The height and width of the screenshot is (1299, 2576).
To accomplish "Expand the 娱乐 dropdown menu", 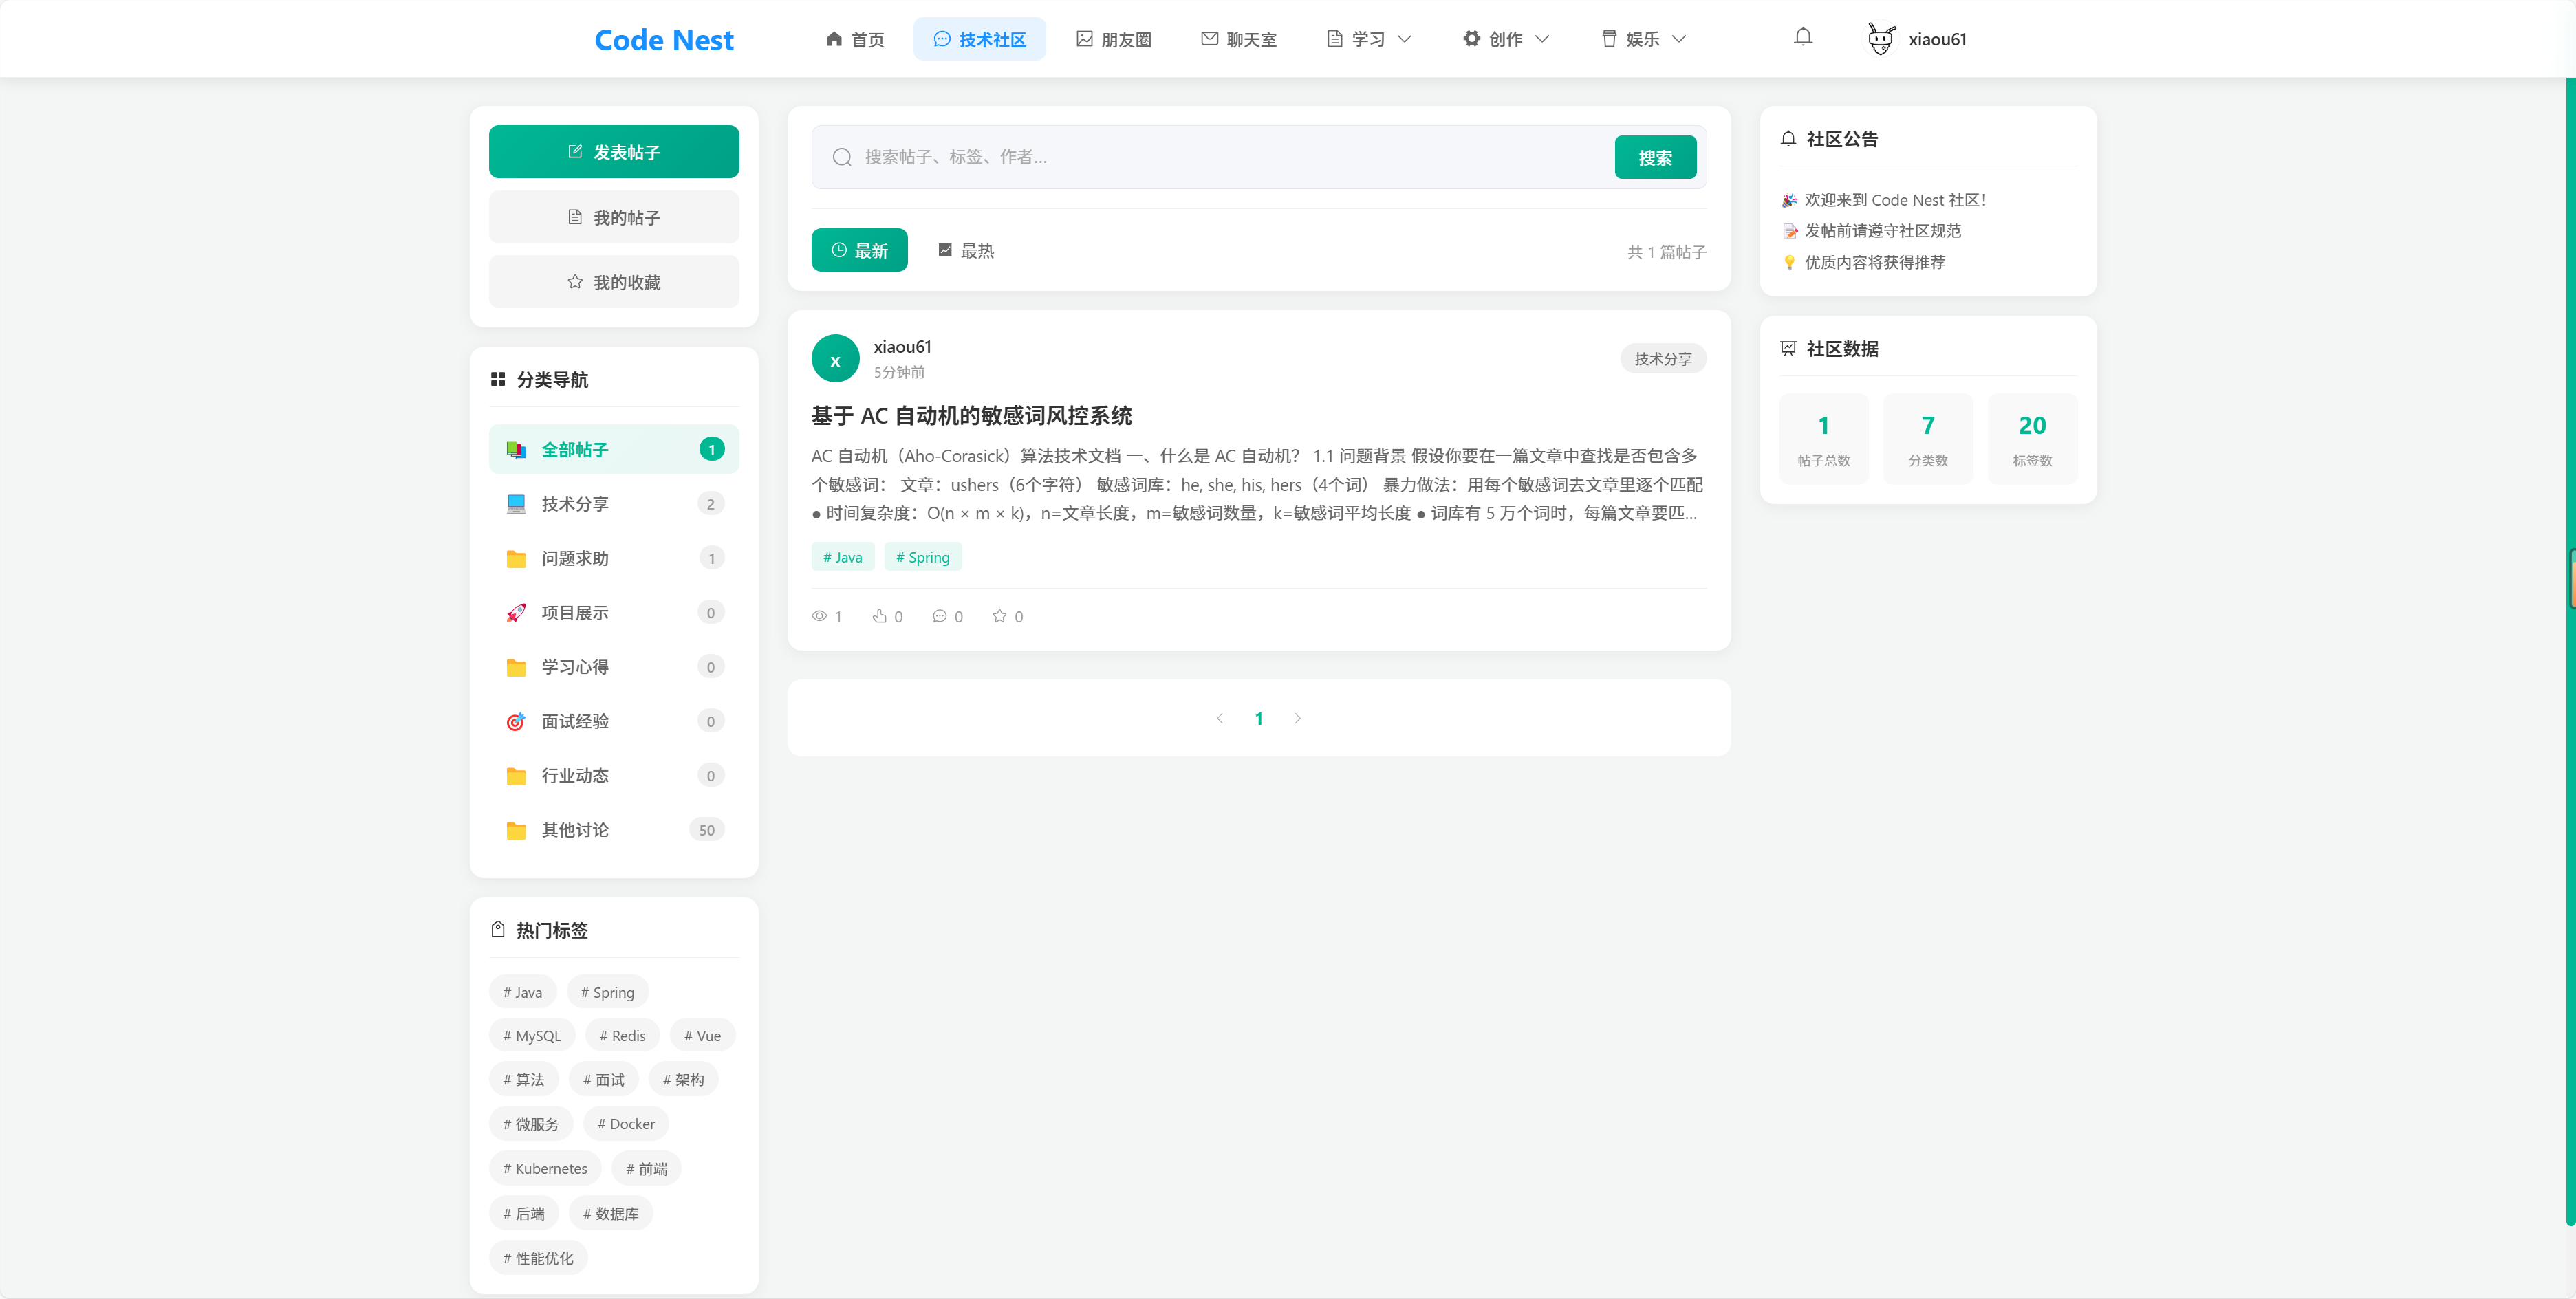I will tap(1643, 39).
